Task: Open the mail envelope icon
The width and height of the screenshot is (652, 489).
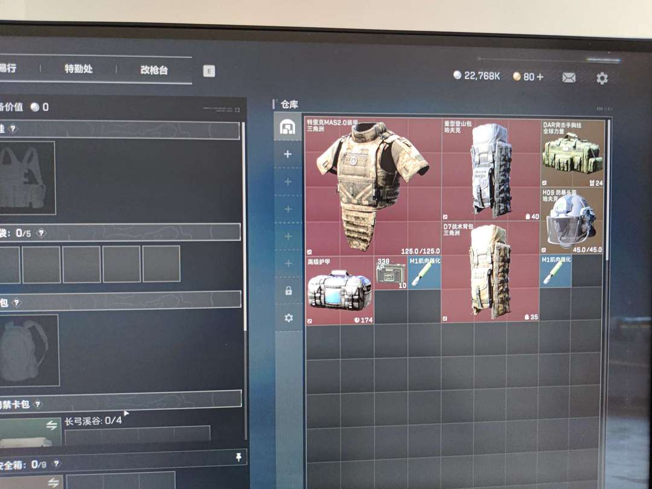Action: coord(569,77)
